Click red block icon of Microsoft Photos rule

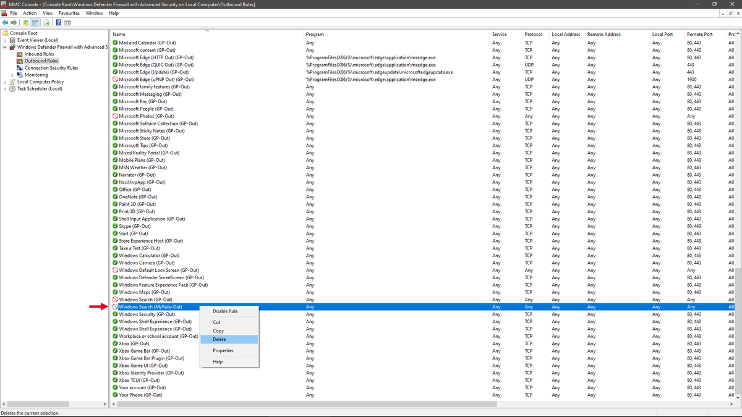115,116
